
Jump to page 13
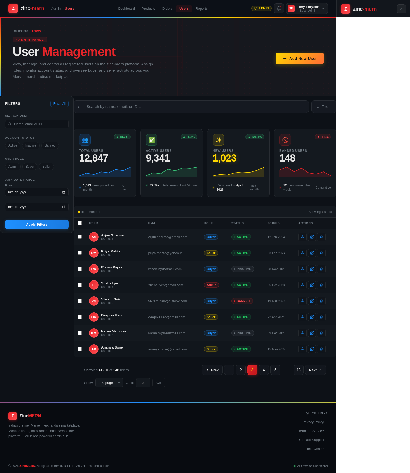(x=299, y=370)
